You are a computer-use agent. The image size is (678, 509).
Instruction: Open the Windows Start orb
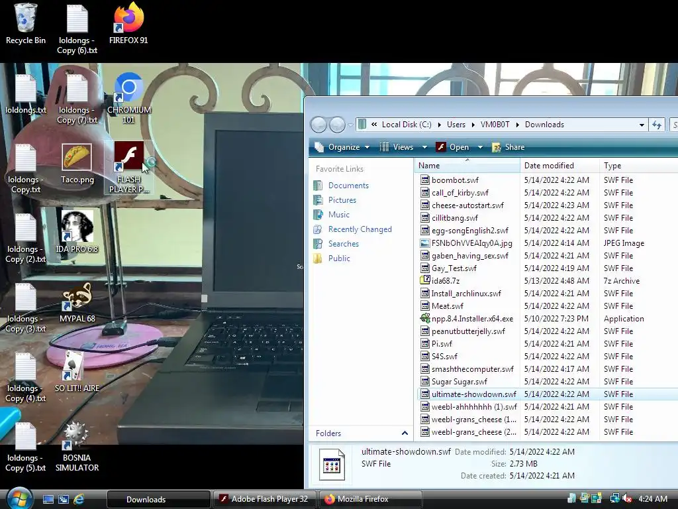(18, 498)
